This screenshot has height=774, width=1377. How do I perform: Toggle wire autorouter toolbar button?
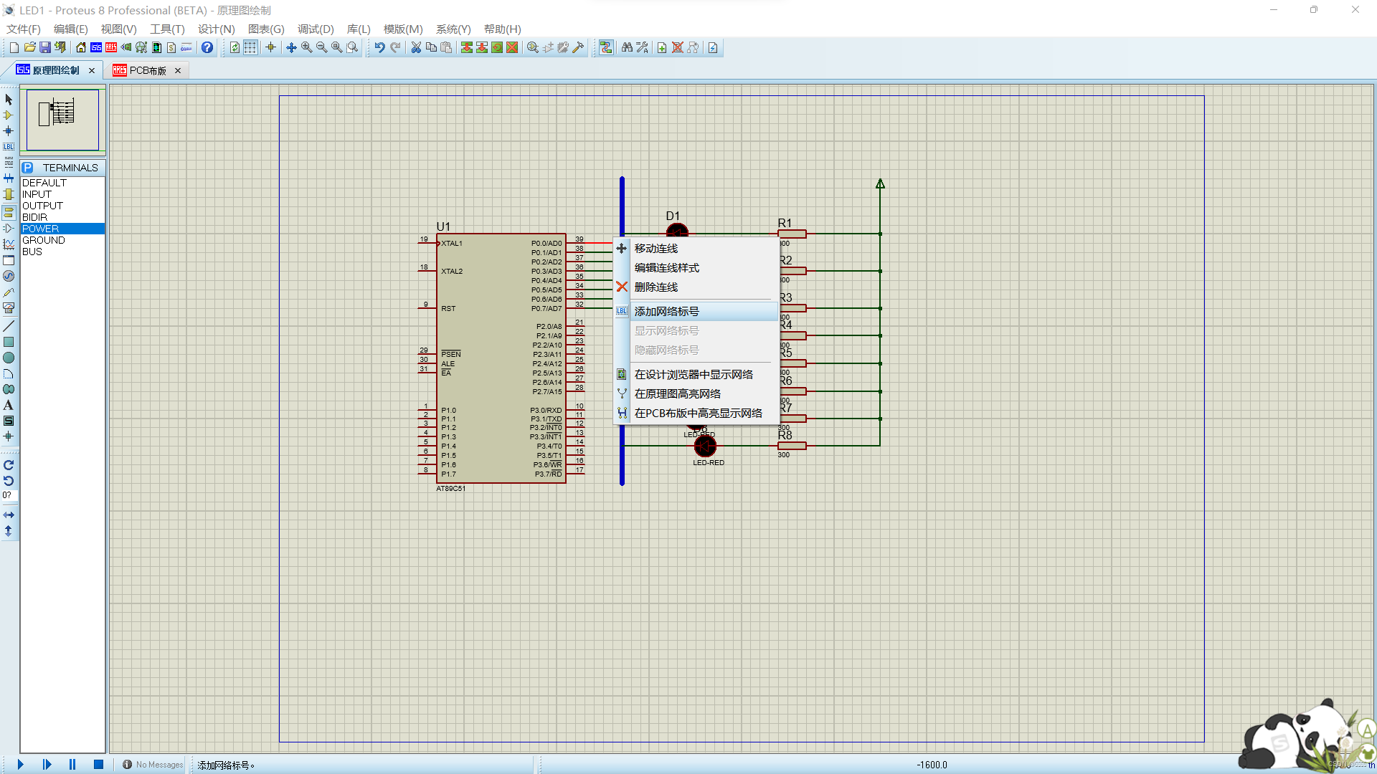(606, 47)
